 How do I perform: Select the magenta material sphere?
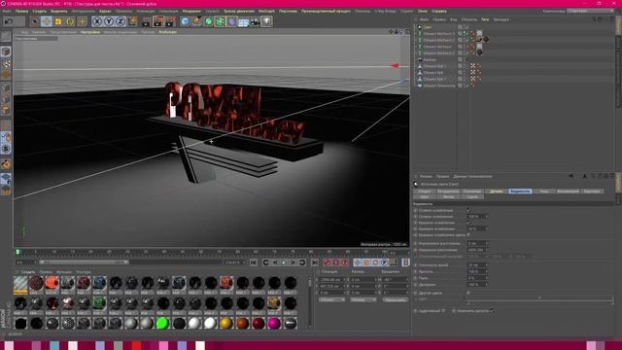point(274,324)
